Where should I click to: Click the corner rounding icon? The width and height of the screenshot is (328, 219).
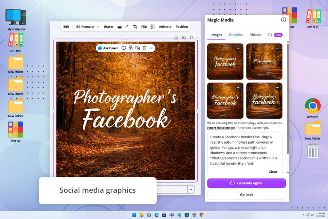127,27
